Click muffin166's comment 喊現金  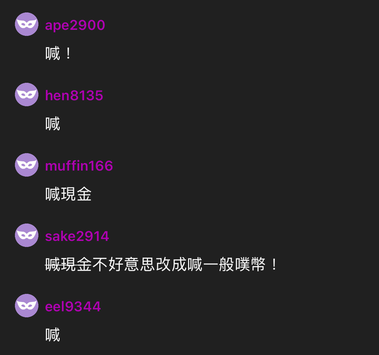coord(68,194)
